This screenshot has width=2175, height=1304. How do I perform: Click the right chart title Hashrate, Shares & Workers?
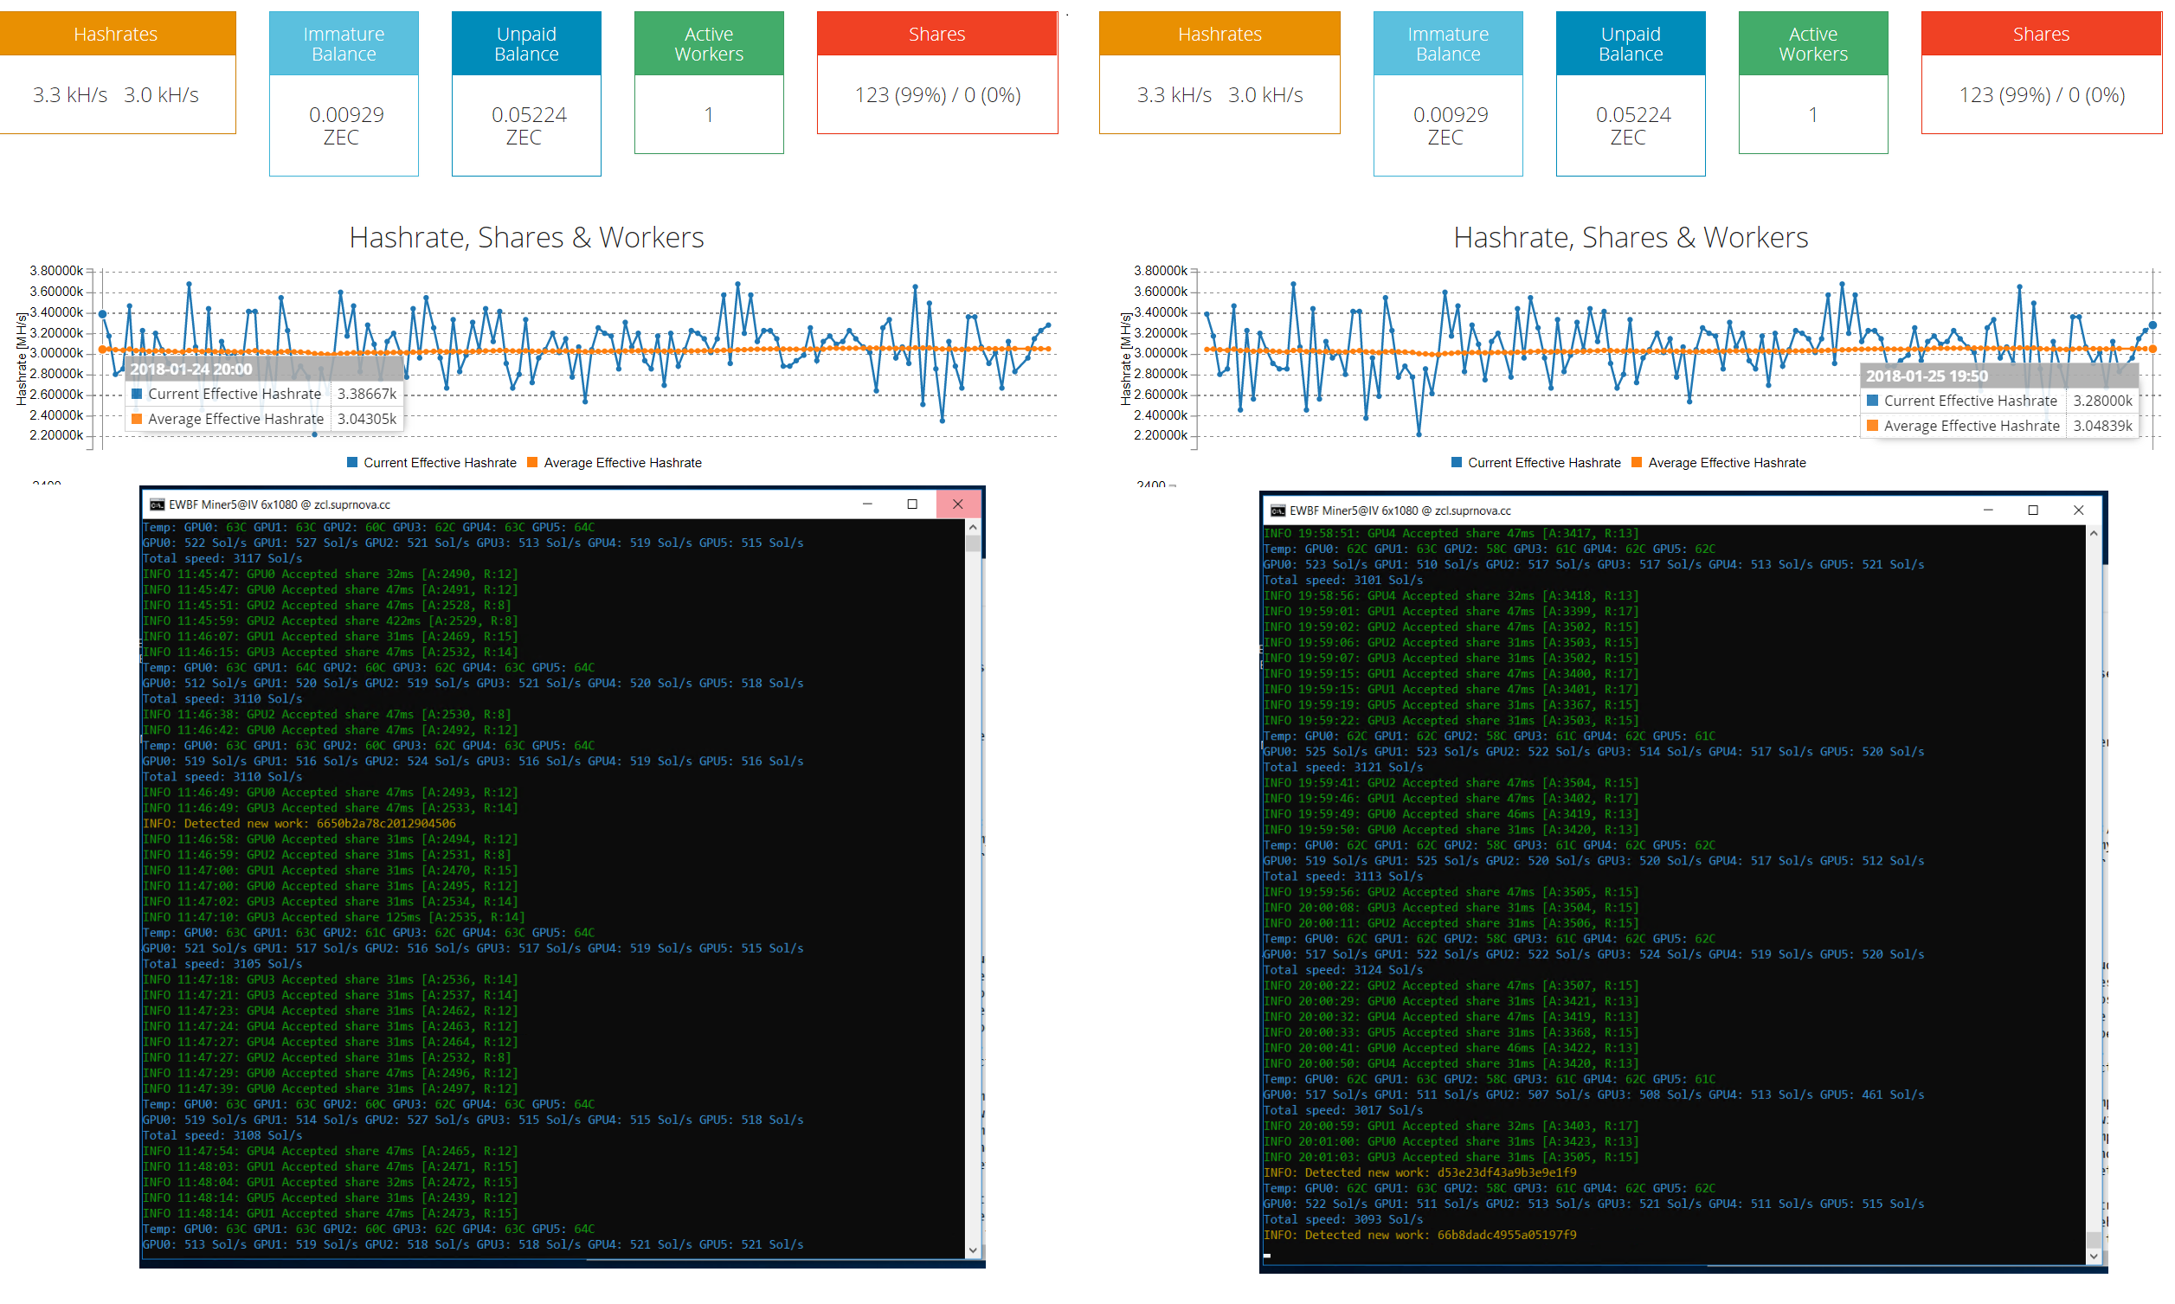(x=1631, y=237)
